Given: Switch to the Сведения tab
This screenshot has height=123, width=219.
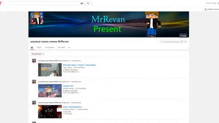Looking at the screenshot, I should click(61, 47).
